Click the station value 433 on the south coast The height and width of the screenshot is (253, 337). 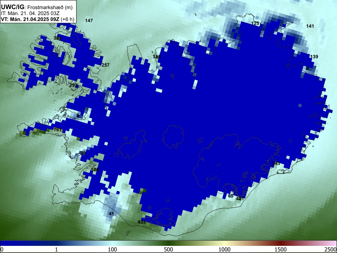(x=142, y=222)
